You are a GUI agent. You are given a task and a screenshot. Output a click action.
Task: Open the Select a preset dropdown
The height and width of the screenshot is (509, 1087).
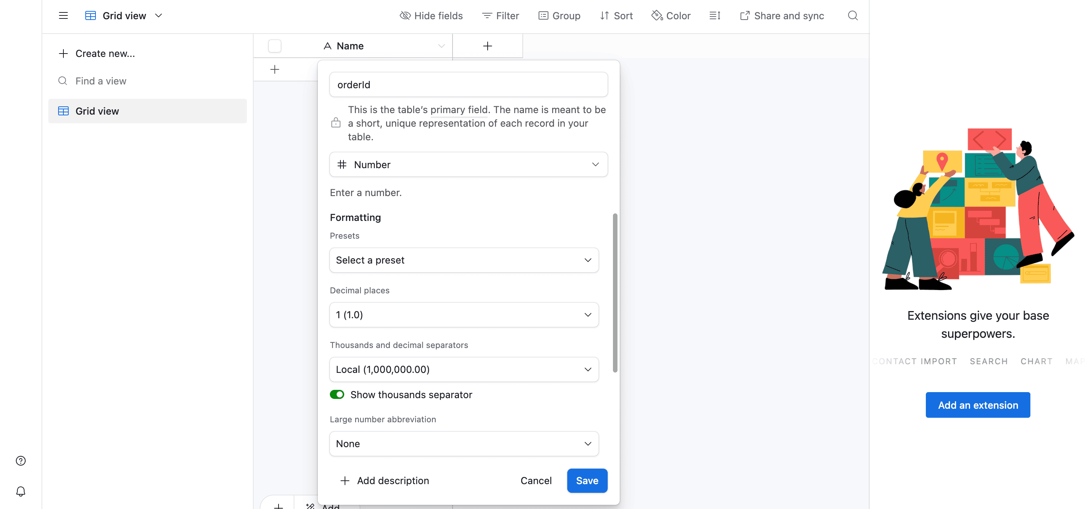tap(464, 260)
